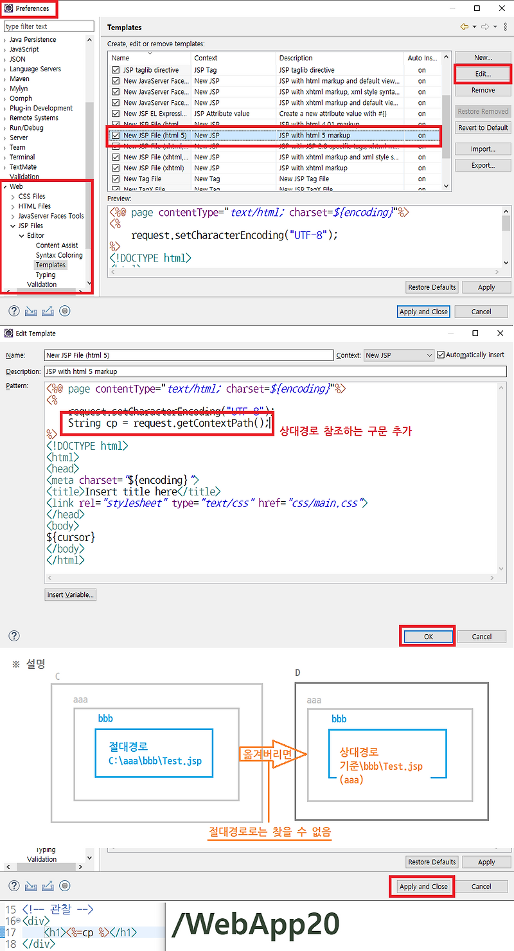Toggle the Automatically insert checkbox
514x951 pixels.
(x=441, y=354)
